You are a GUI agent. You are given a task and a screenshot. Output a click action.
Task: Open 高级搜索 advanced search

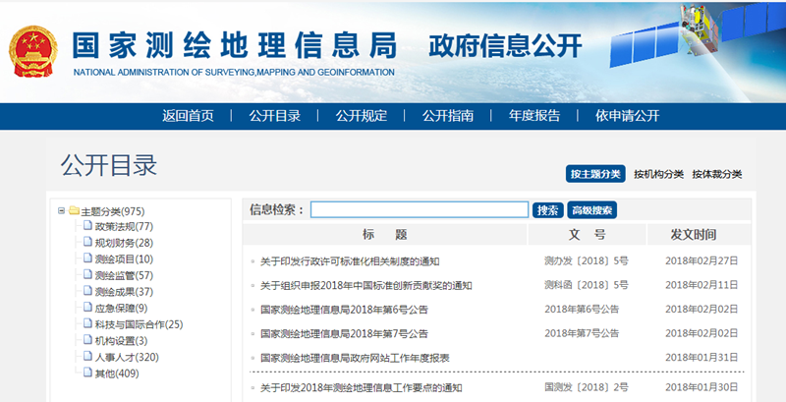[592, 210]
